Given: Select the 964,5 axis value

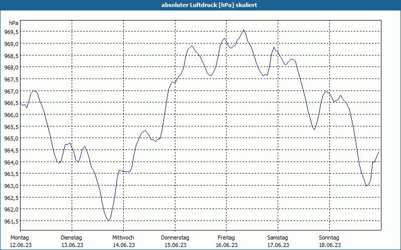Looking at the screenshot, I should coord(11,150).
